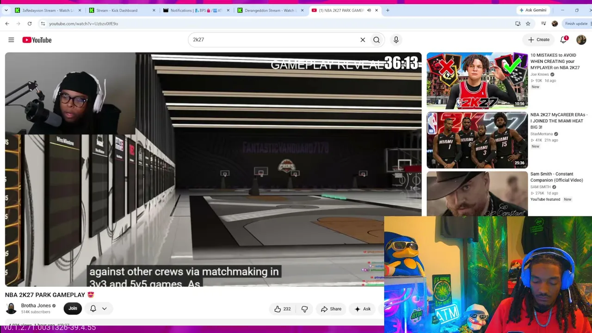The width and height of the screenshot is (592, 333).
Task: Open the YouTube guide hamburger menu
Action: pyautogui.click(x=11, y=40)
